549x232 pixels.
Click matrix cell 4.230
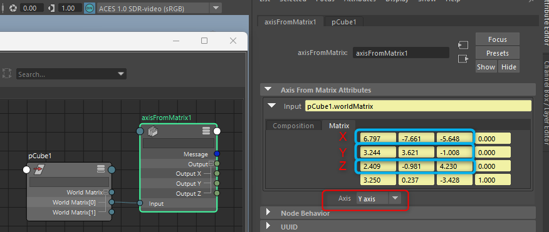point(454,166)
